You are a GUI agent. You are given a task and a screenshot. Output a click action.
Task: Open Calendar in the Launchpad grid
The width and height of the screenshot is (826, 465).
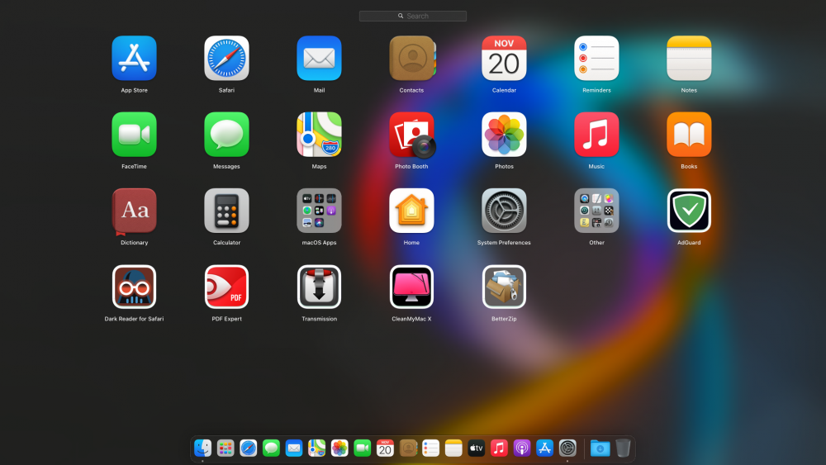tap(504, 59)
